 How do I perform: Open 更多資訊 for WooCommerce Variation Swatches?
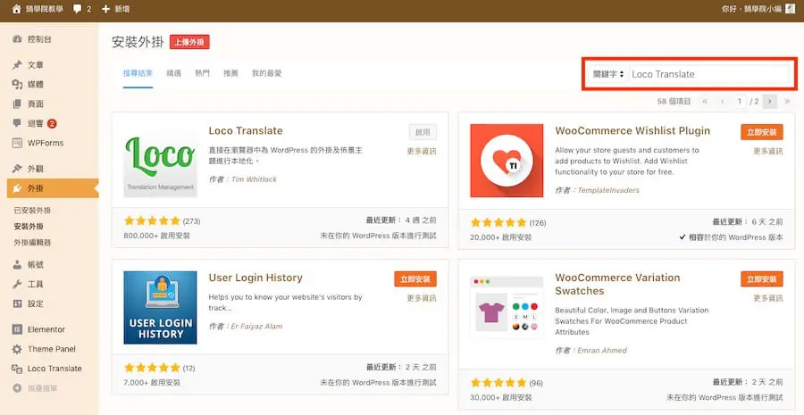pos(768,298)
